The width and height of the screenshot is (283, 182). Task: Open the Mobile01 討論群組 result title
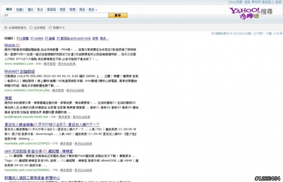coord(19,71)
